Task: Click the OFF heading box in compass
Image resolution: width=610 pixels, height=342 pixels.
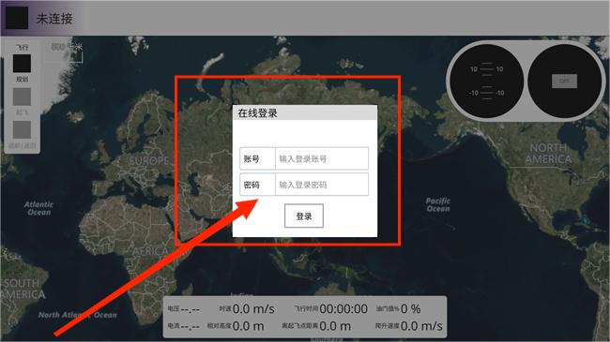Action: tap(564, 81)
